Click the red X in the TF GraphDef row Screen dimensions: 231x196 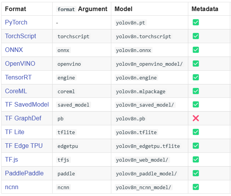click(196, 118)
